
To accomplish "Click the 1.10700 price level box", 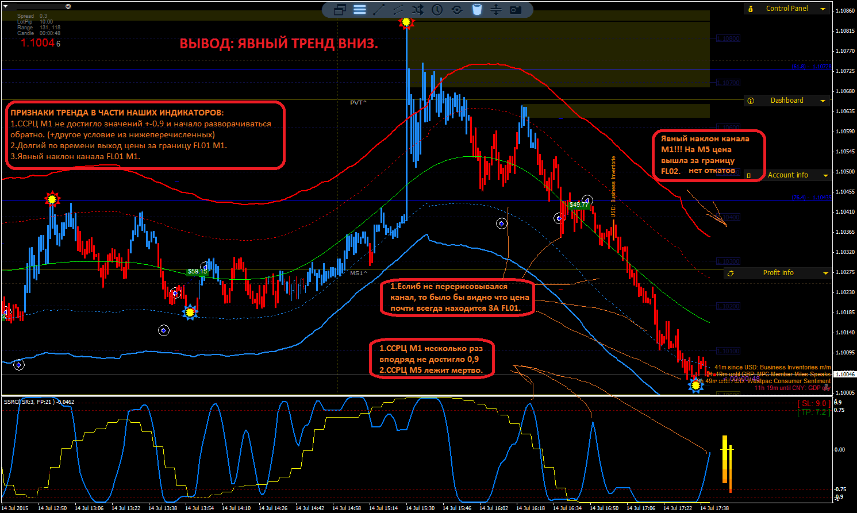I will click(728, 83).
